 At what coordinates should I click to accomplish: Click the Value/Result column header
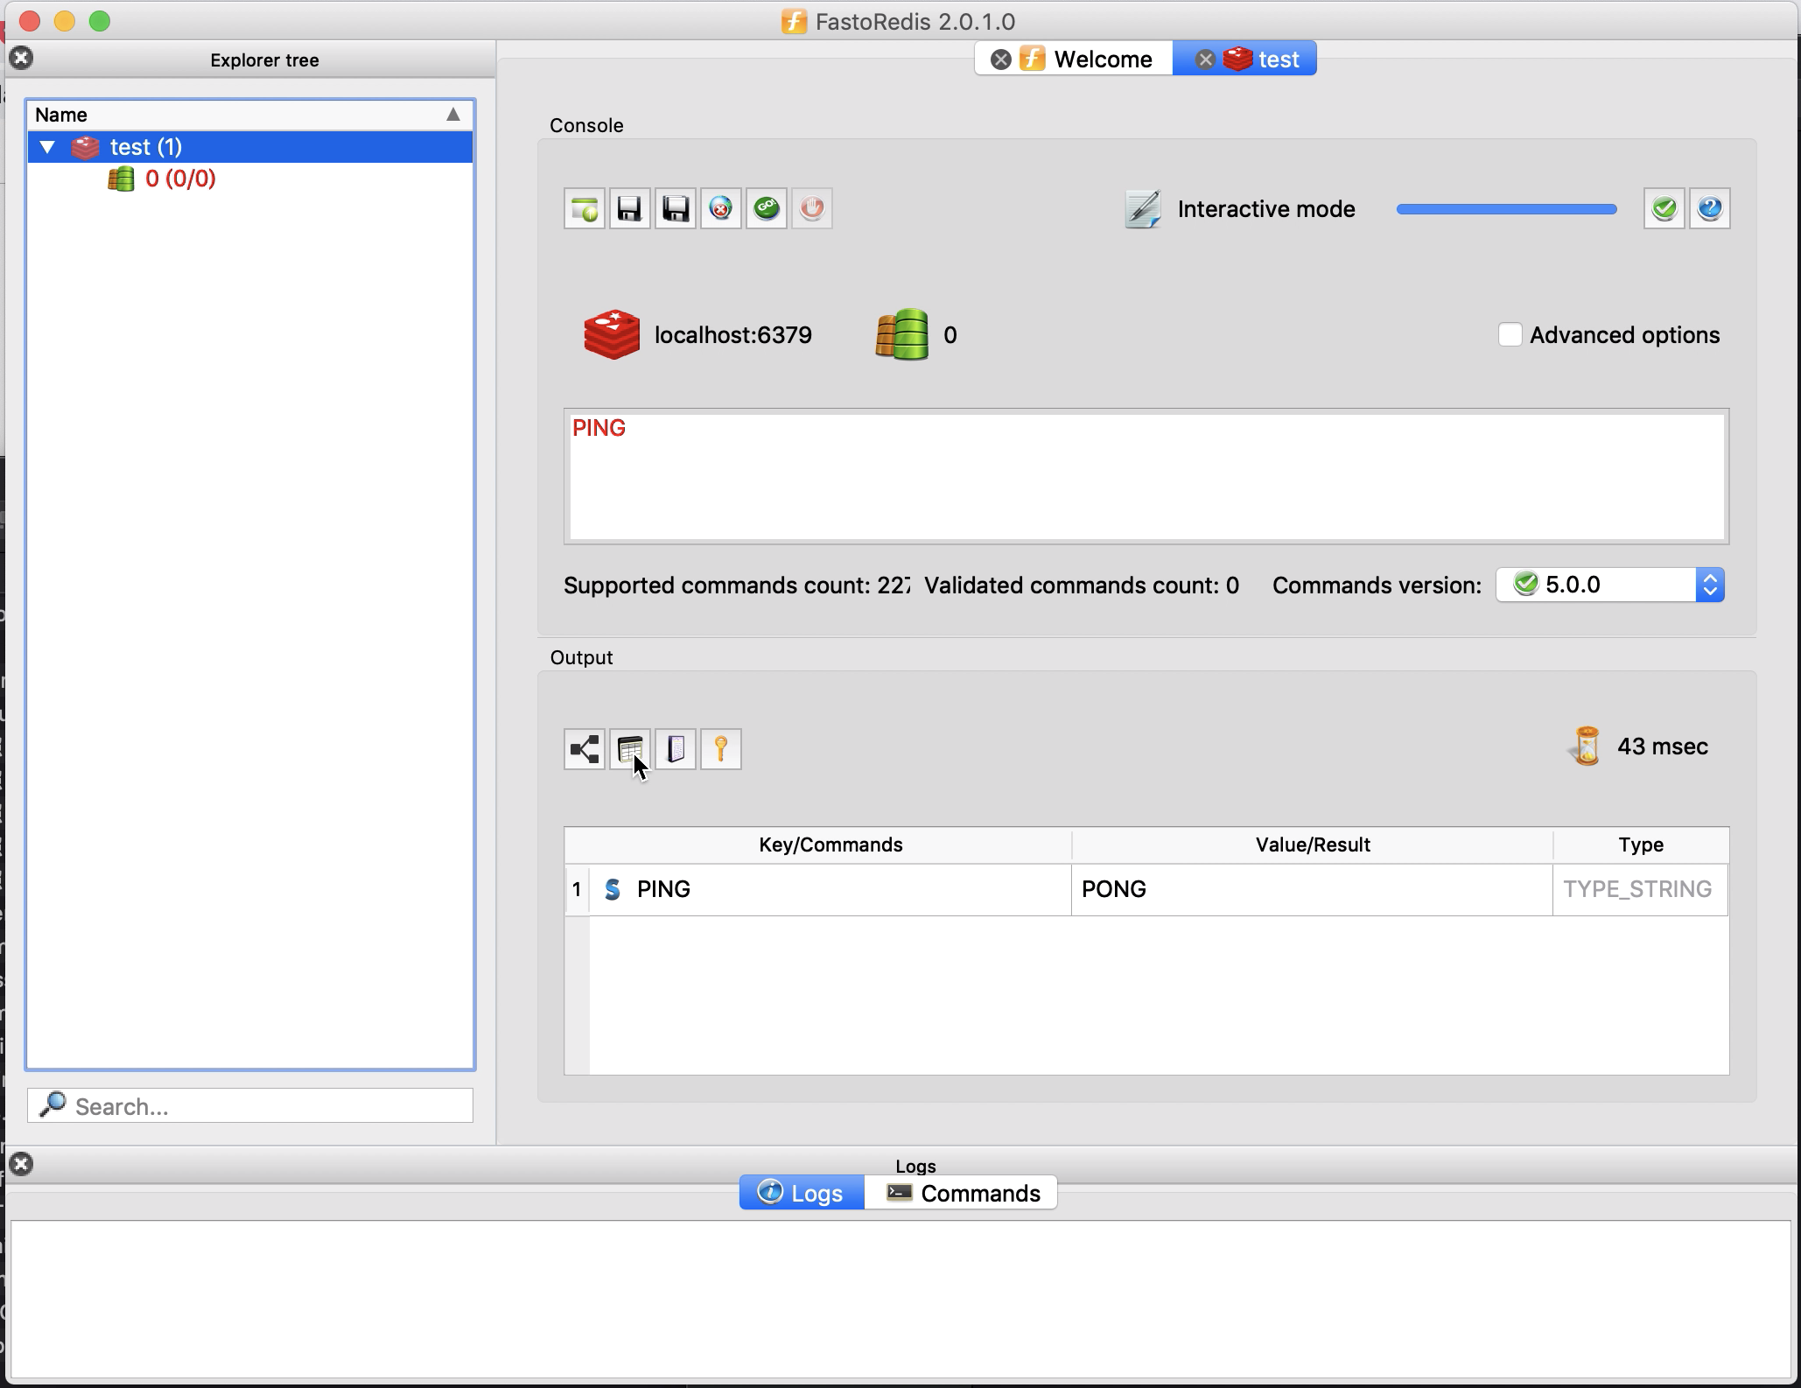tap(1313, 845)
